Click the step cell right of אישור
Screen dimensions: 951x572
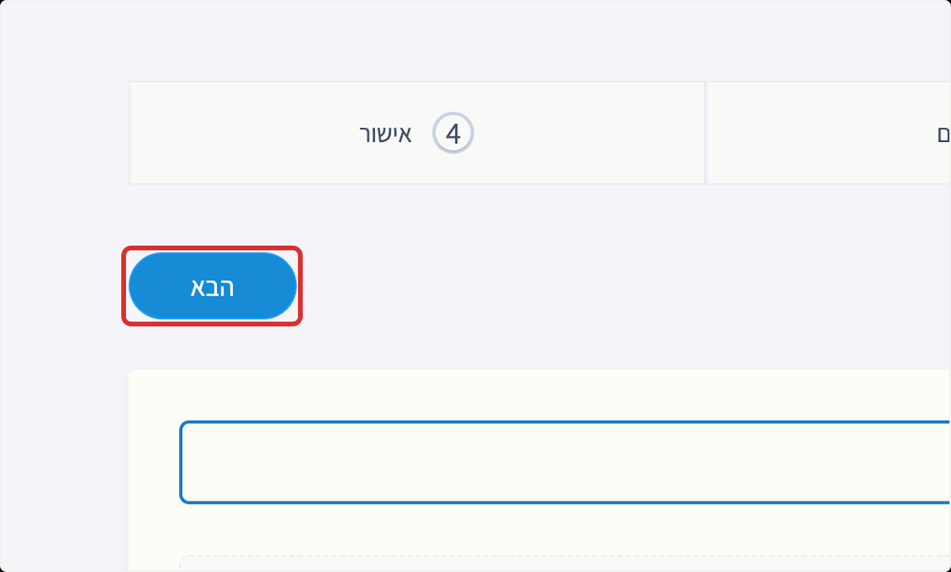tap(828, 134)
